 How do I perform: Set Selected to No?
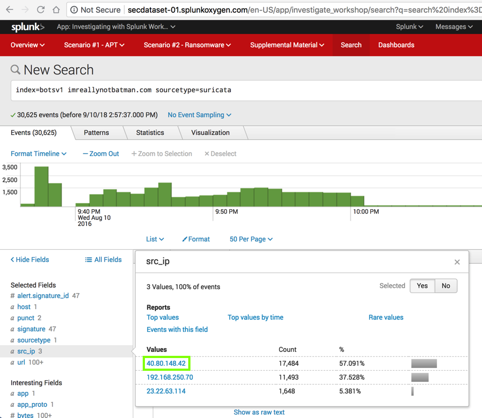446,286
